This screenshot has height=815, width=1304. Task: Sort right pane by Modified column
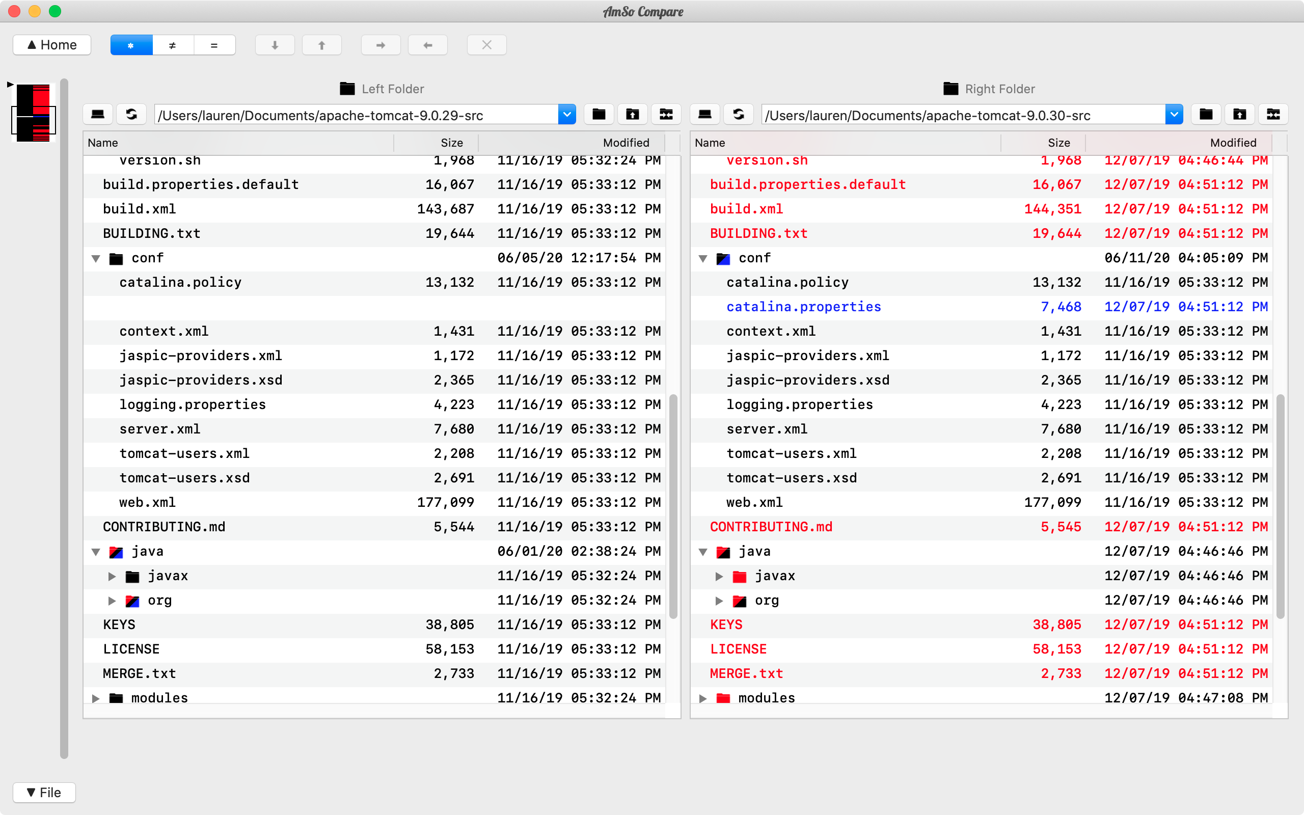(1179, 143)
